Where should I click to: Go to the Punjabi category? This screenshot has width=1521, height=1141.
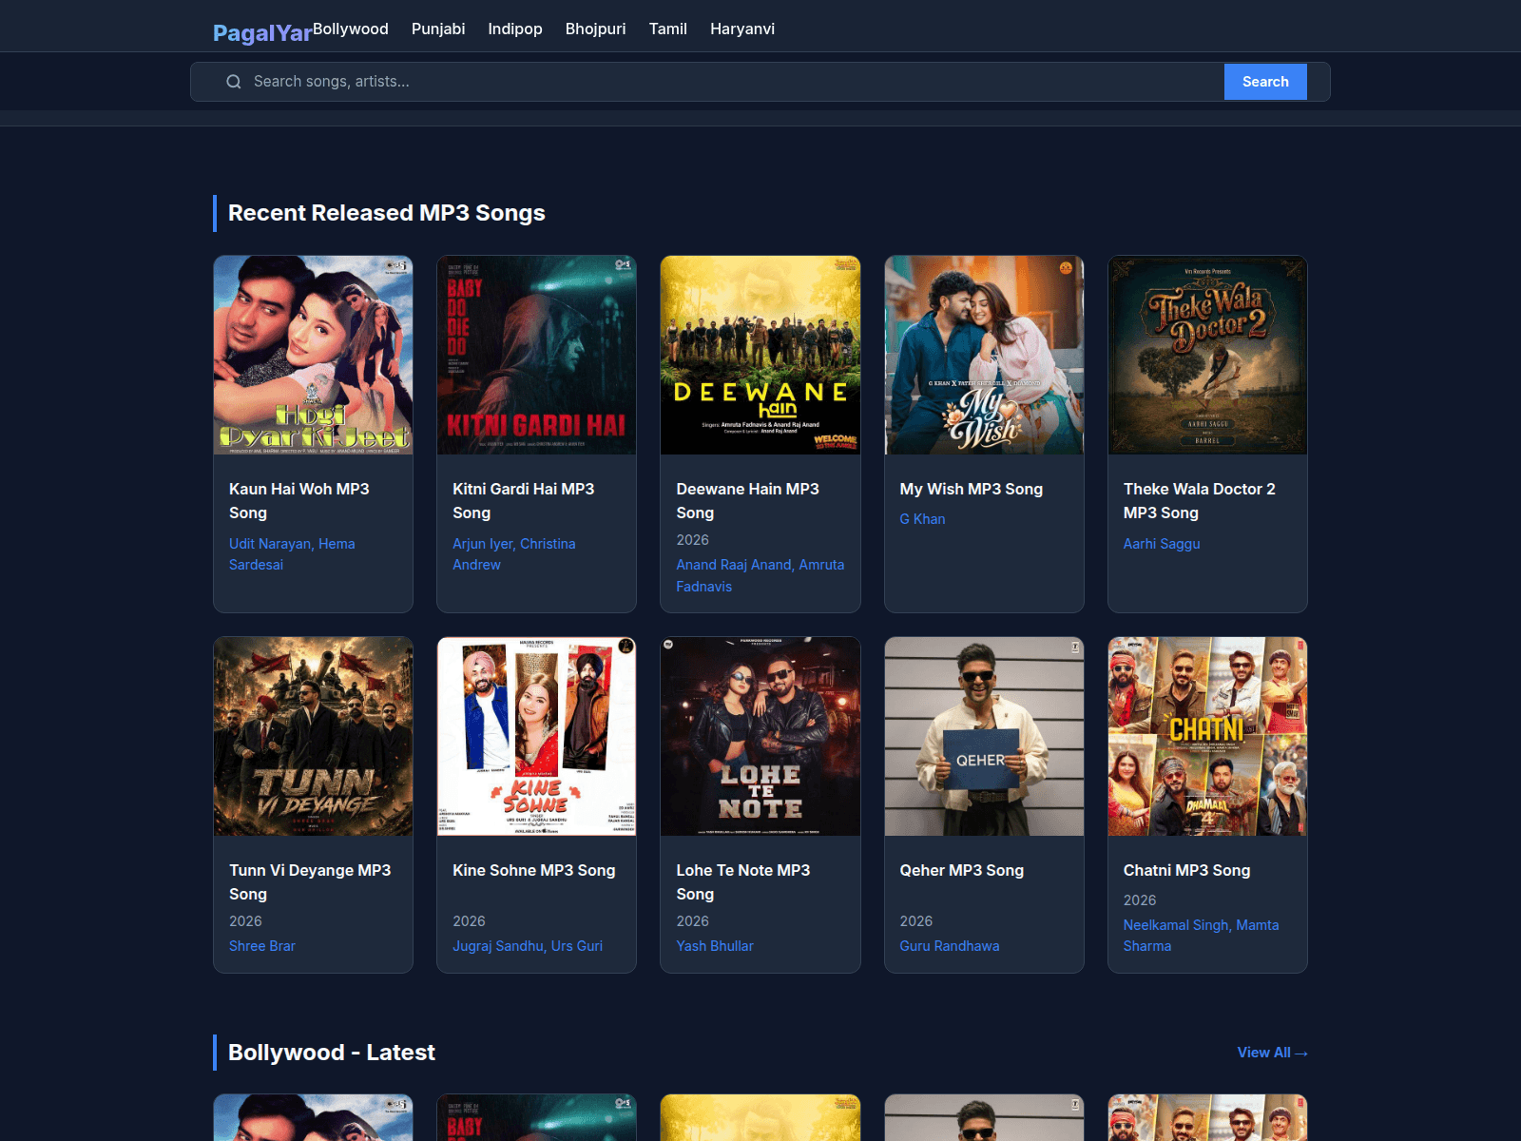point(438,29)
